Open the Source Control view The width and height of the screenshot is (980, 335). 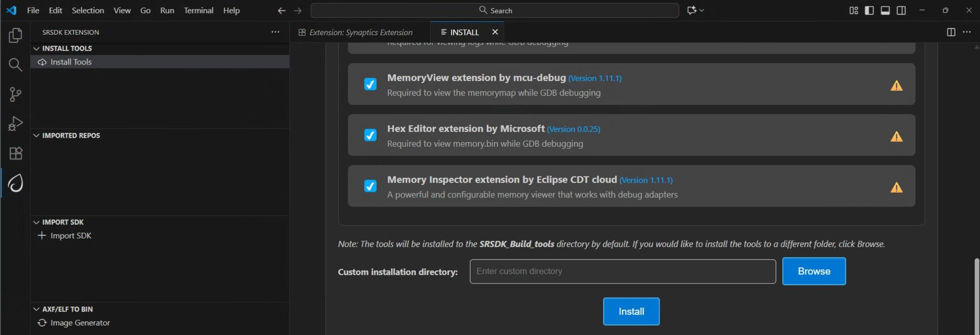coord(15,94)
